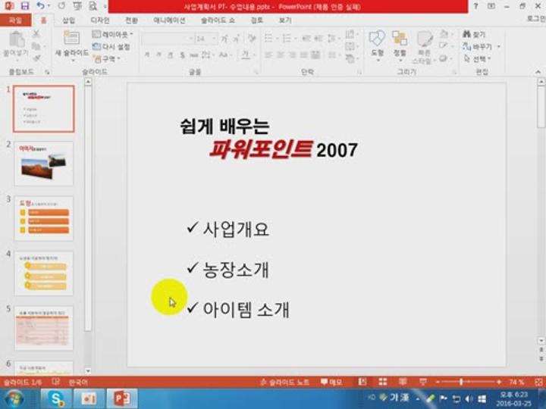Switch to the 애니메이션 animations tab
The image size is (546, 409).
pyautogui.click(x=169, y=20)
